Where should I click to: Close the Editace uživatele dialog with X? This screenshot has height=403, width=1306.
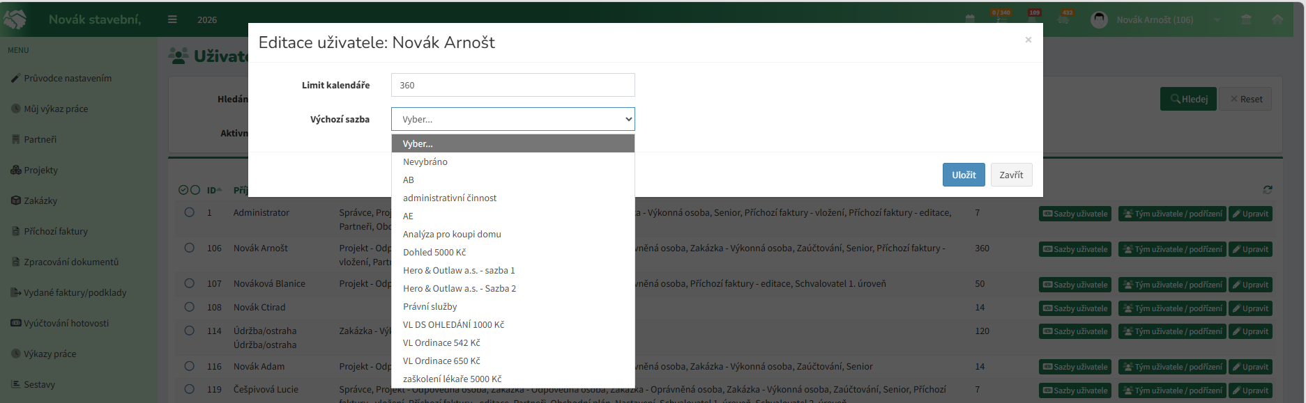(1028, 40)
